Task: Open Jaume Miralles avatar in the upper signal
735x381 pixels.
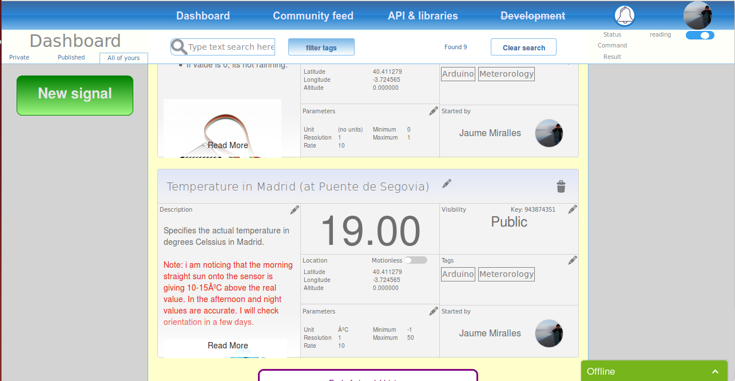Action: (x=549, y=133)
